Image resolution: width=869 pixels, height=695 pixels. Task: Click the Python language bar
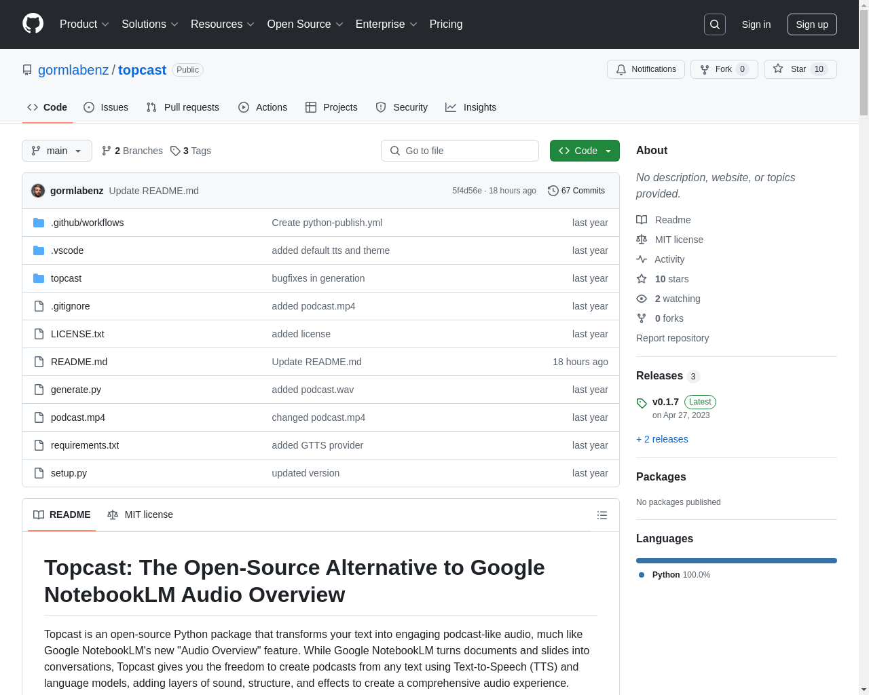coord(737,561)
